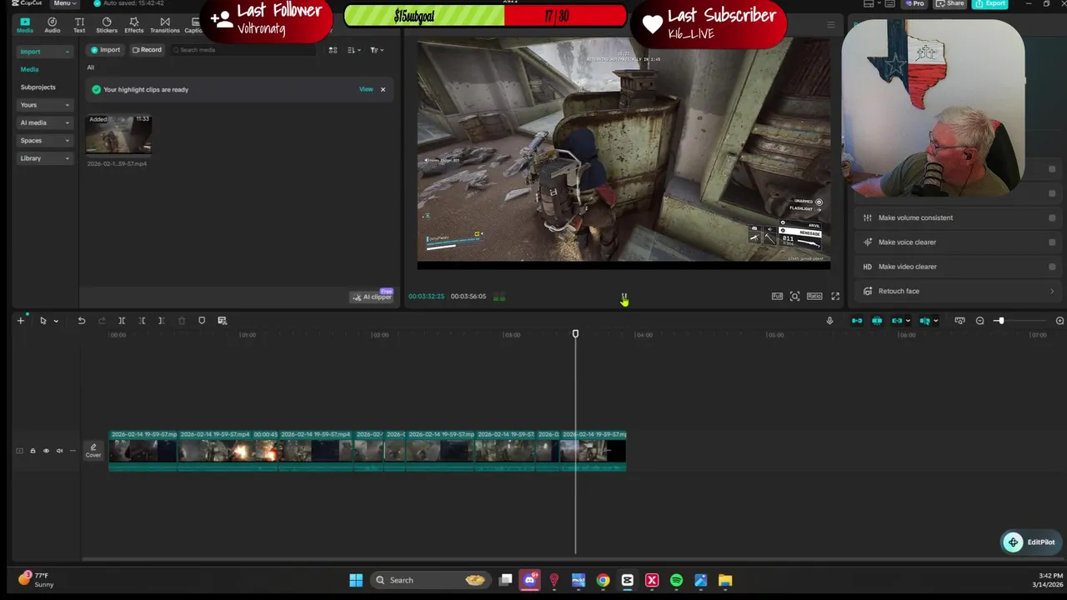Choose the Select pointer tool

(43, 321)
